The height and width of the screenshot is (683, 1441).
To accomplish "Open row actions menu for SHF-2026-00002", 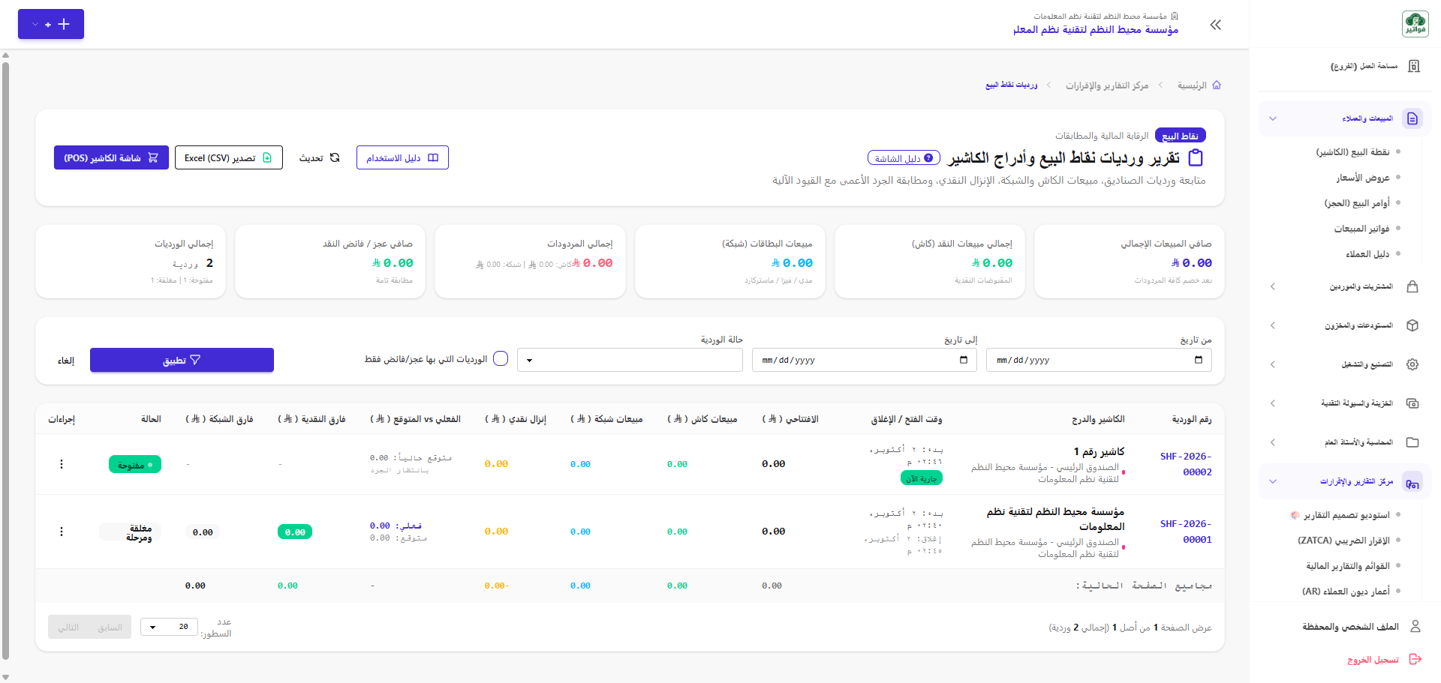I will (62, 464).
